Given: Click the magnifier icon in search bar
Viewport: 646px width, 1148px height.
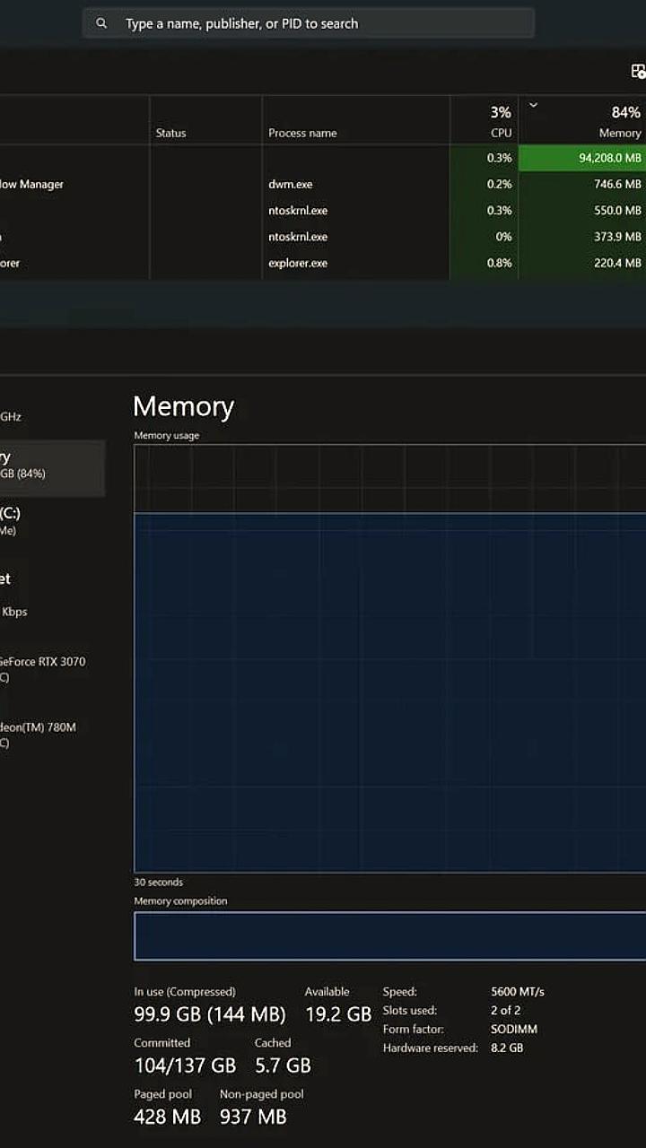Looking at the screenshot, I should (x=101, y=23).
